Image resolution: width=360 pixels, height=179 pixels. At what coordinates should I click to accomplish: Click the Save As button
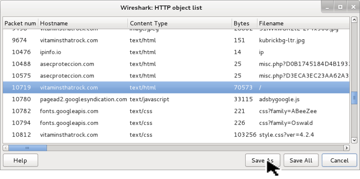(x=263, y=160)
